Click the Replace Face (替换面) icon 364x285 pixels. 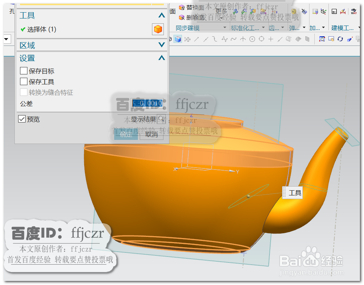pyautogui.click(x=182, y=8)
